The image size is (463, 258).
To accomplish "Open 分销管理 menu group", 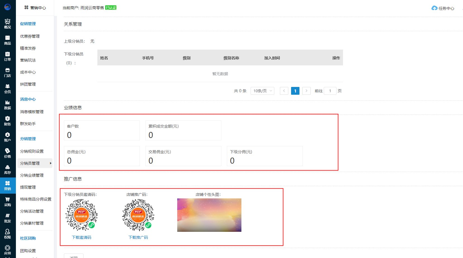I will [x=28, y=139].
